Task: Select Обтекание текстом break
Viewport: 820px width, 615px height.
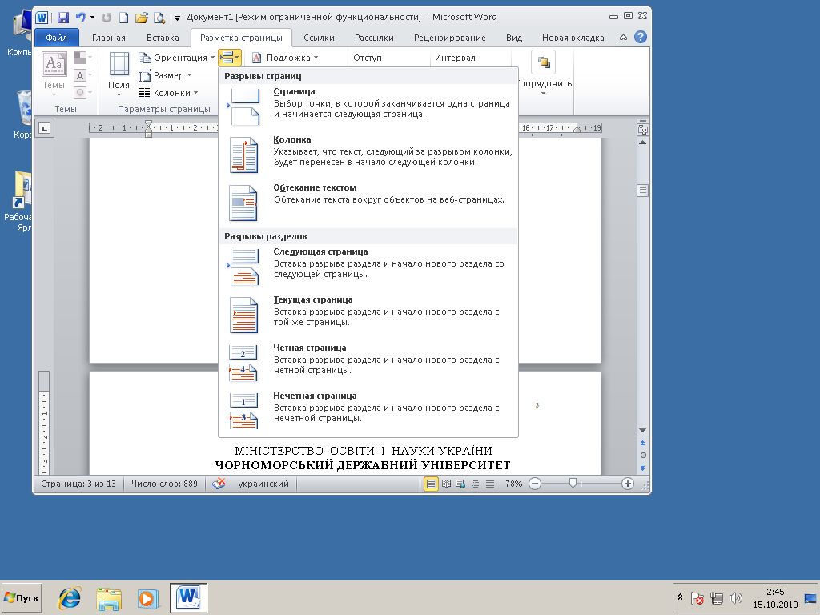Action: click(368, 204)
